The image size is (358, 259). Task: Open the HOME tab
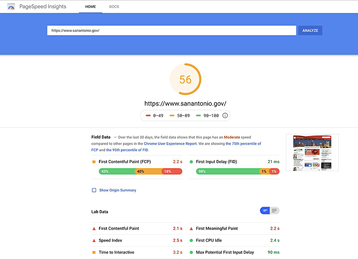[91, 7]
